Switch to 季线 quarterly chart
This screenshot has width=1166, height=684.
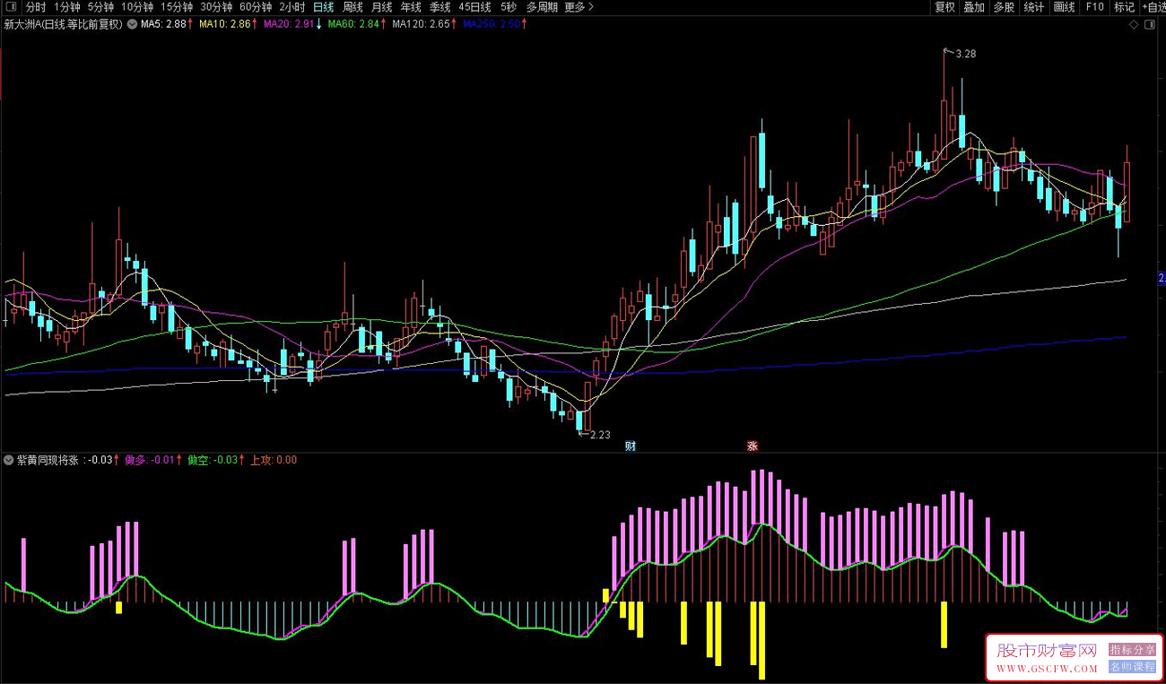[x=439, y=7]
